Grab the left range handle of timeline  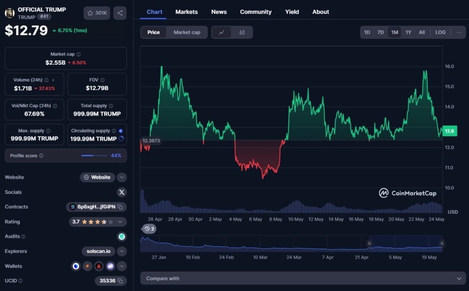[370, 243]
